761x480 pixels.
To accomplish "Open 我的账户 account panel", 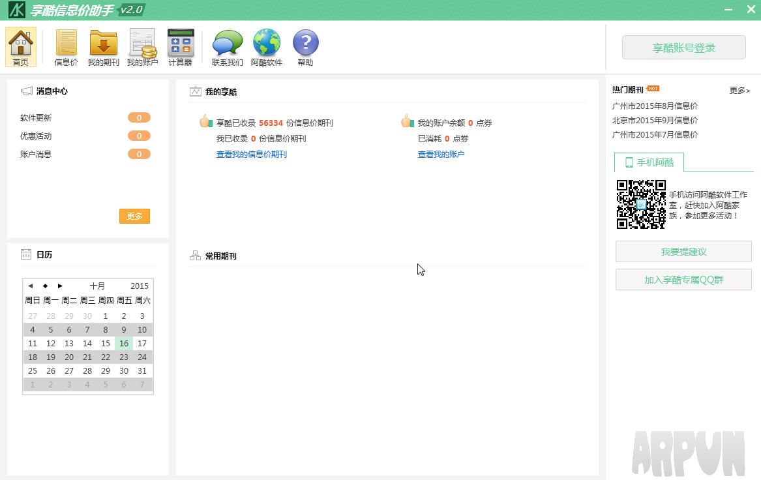I will click(x=142, y=47).
